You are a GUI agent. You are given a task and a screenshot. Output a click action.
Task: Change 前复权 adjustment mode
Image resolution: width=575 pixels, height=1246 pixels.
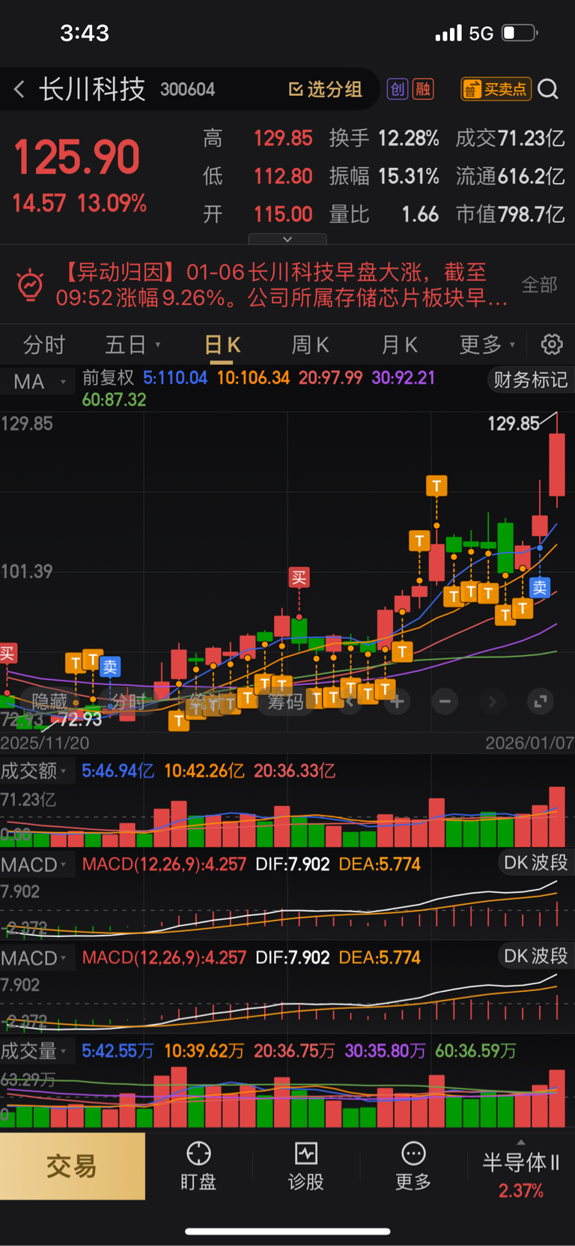[108, 377]
